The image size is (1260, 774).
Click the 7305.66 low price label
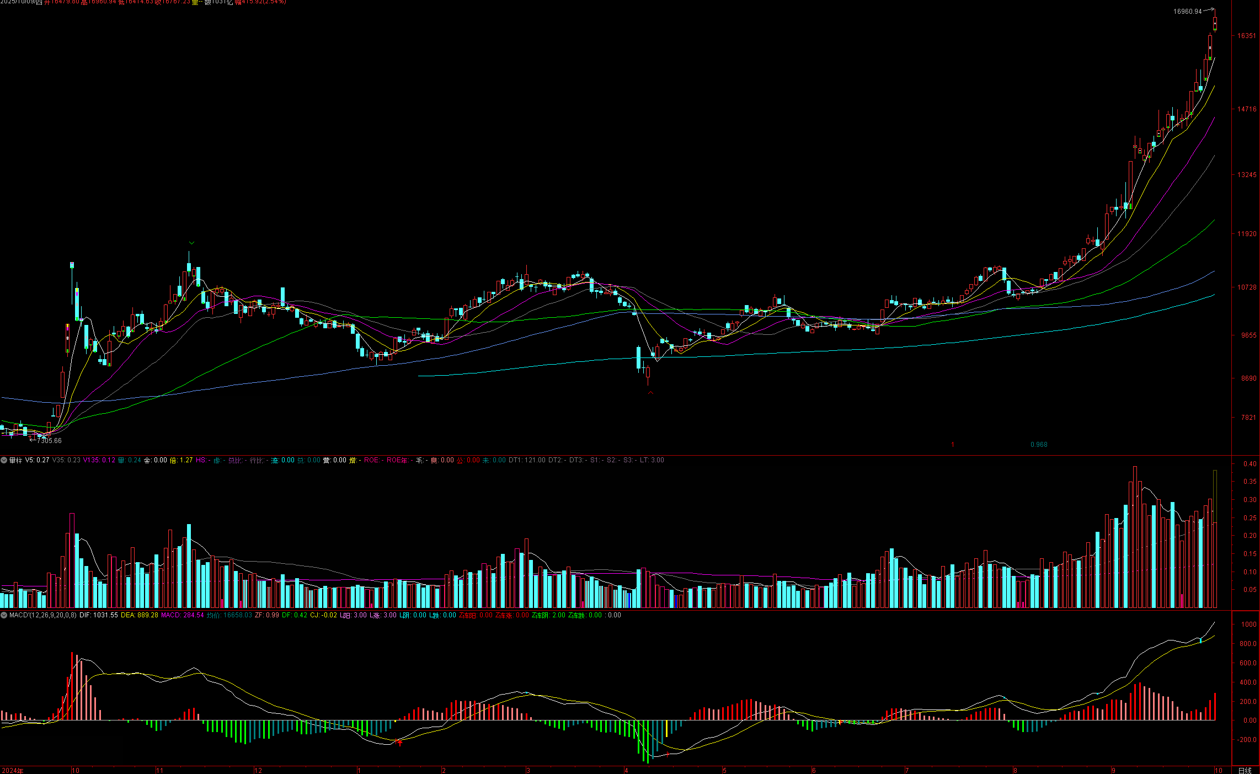pyautogui.click(x=49, y=441)
